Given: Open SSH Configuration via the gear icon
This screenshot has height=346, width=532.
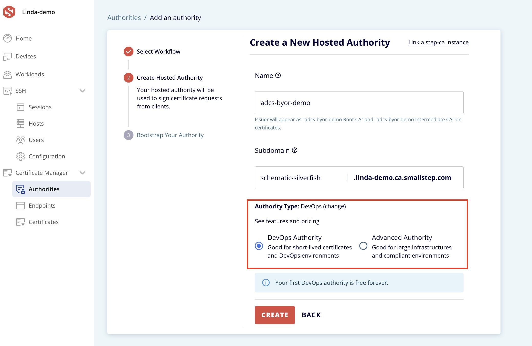Looking at the screenshot, I should coord(21,156).
